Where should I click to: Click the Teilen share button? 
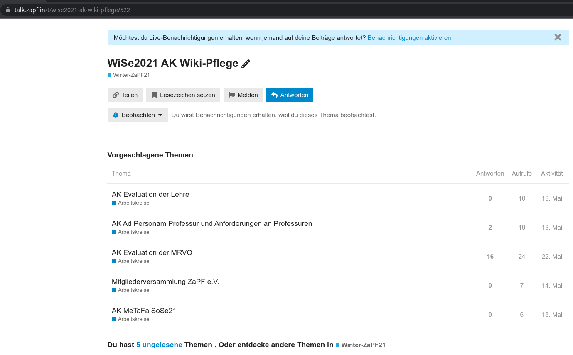click(x=125, y=95)
